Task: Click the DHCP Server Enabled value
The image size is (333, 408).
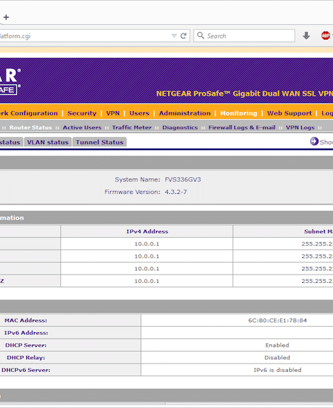Action: click(277, 345)
